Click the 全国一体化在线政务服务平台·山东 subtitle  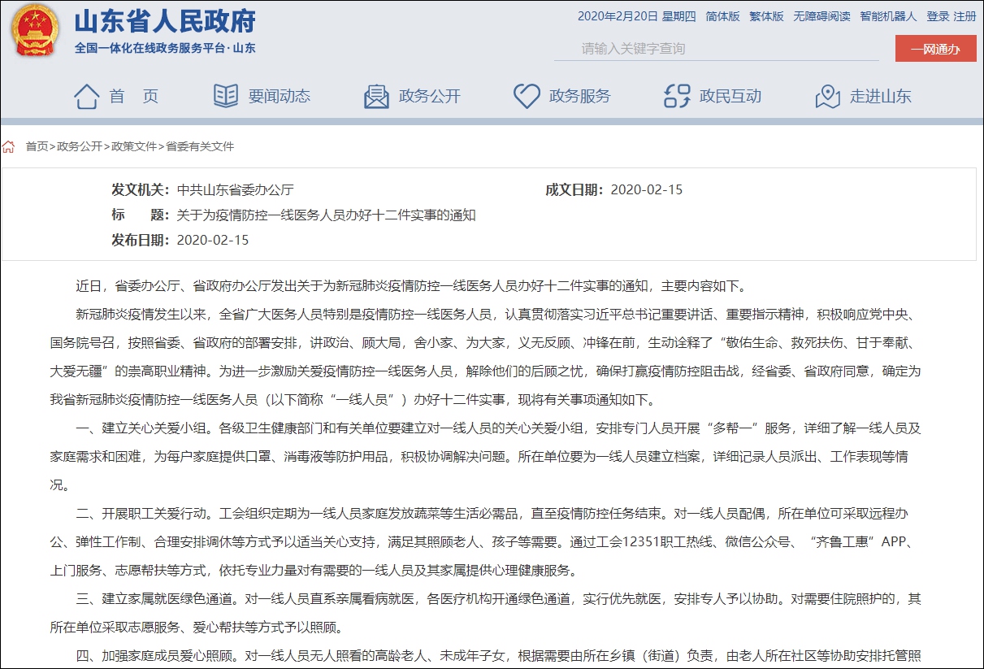tap(165, 48)
